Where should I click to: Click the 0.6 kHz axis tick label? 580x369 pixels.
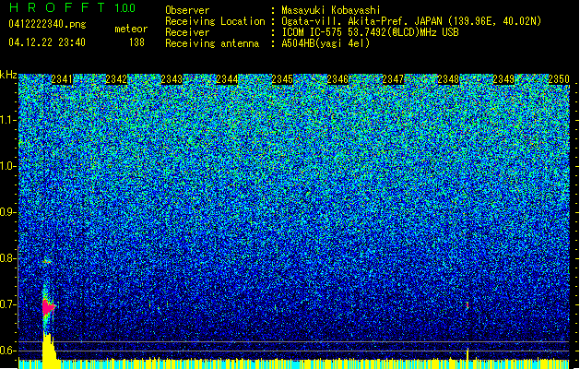[8, 351]
